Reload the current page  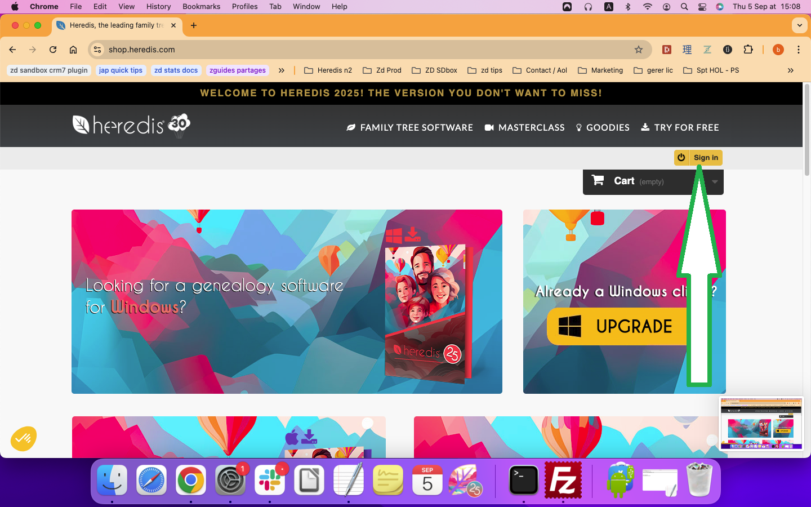pyautogui.click(x=53, y=50)
